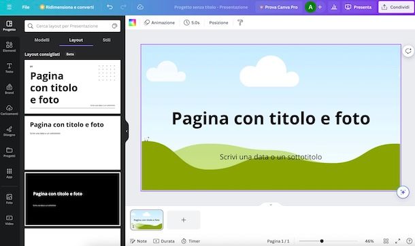Collapse the side panel with arrow handle

tap(127, 131)
